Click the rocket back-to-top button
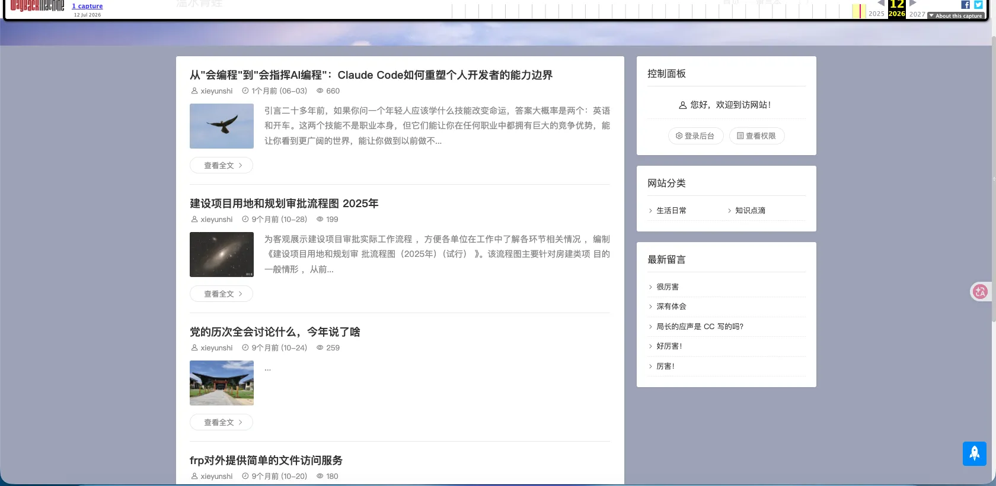996x486 pixels. [975, 454]
